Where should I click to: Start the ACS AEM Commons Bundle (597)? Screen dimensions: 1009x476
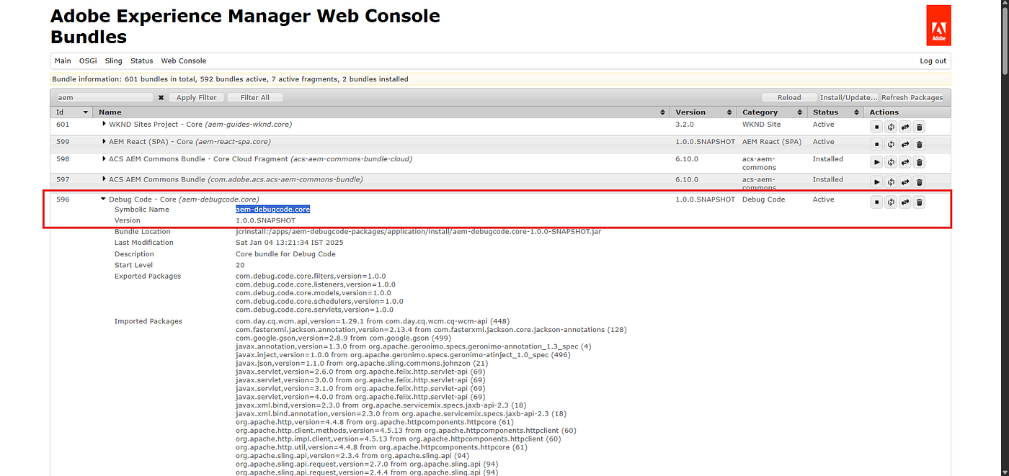(876, 182)
